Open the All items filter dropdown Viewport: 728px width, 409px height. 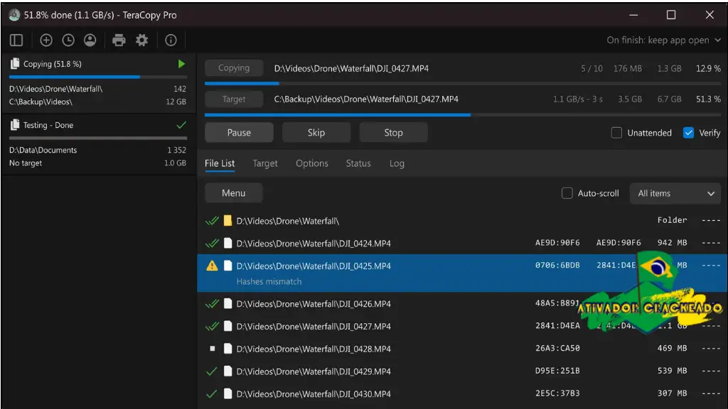tap(675, 193)
